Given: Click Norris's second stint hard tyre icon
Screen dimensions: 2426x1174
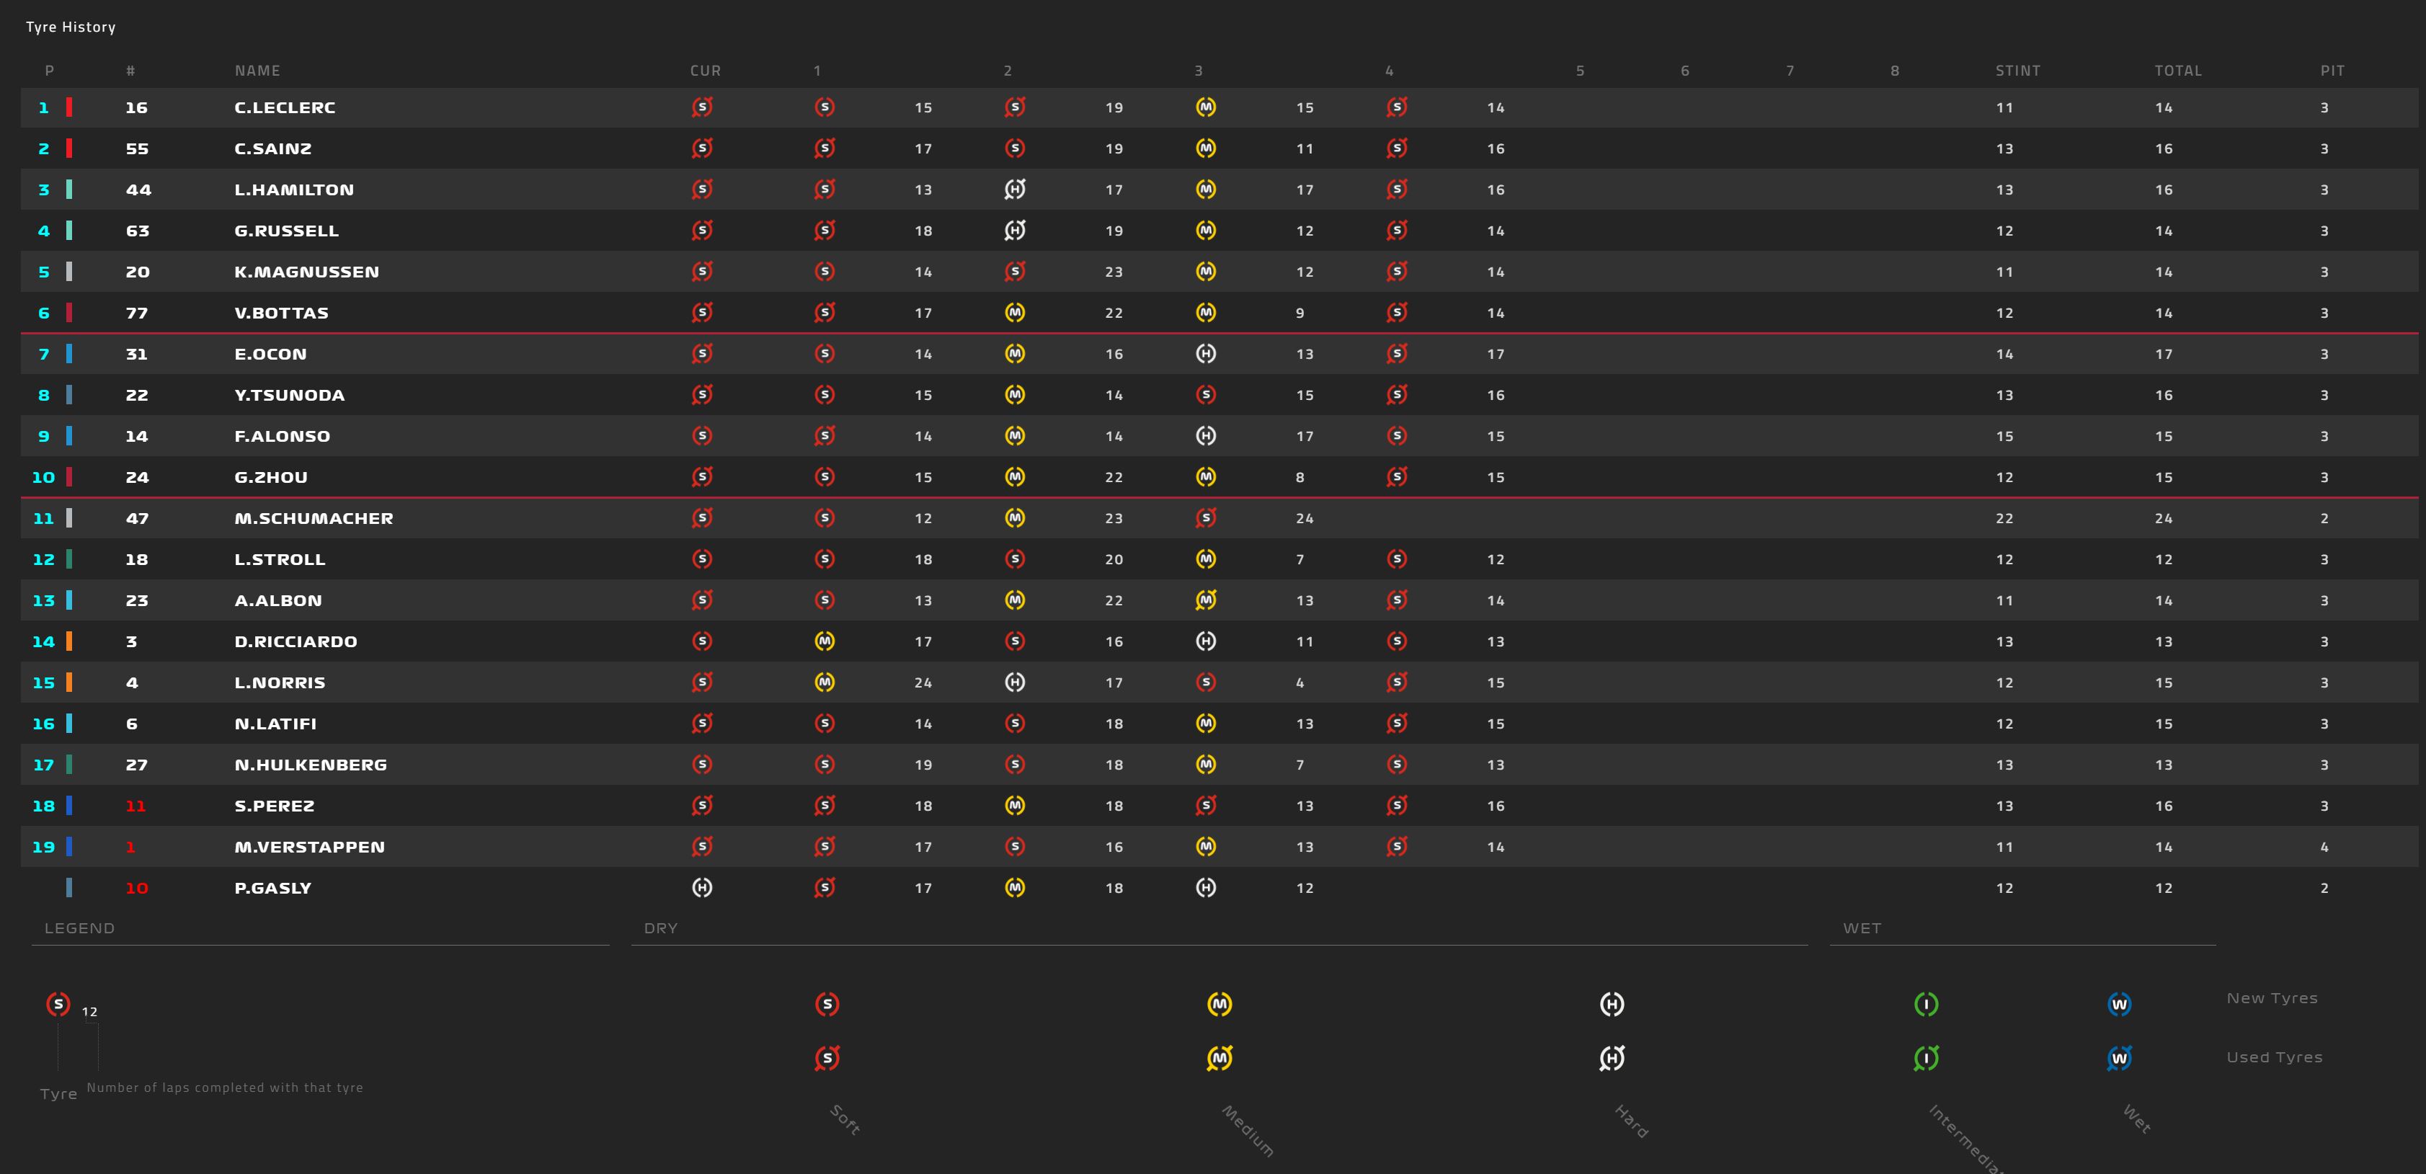Looking at the screenshot, I should click(1014, 682).
